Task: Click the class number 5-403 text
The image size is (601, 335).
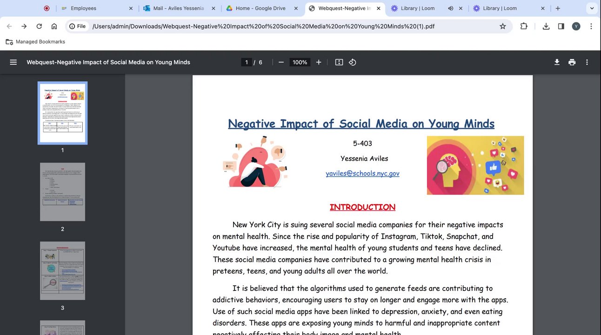Action: click(362, 143)
